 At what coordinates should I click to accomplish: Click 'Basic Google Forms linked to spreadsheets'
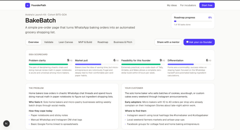tap(54, 124)
